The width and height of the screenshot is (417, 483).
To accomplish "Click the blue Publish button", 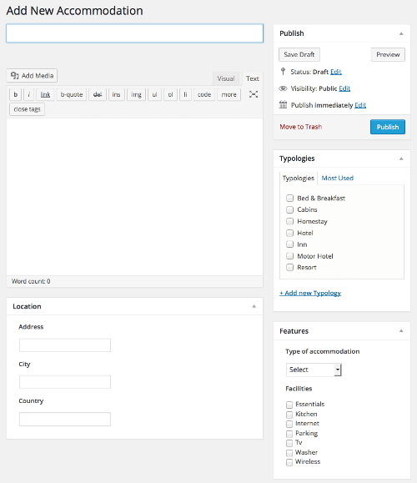I will [x=388, y=127].
